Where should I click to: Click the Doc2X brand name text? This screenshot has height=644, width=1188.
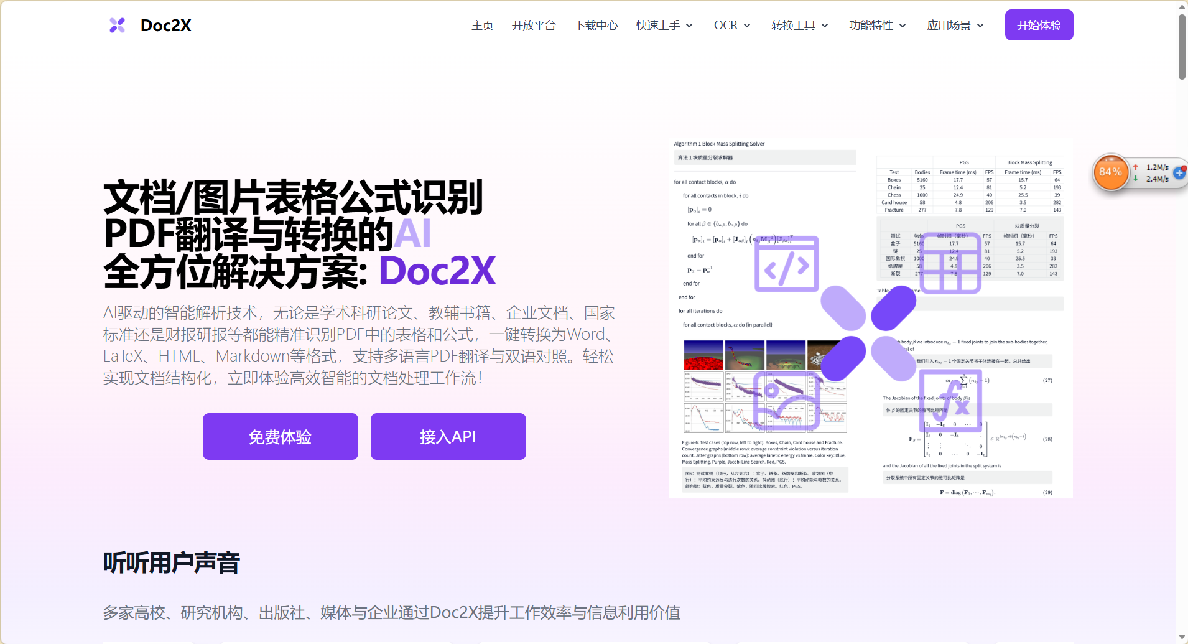coord(165,26)
